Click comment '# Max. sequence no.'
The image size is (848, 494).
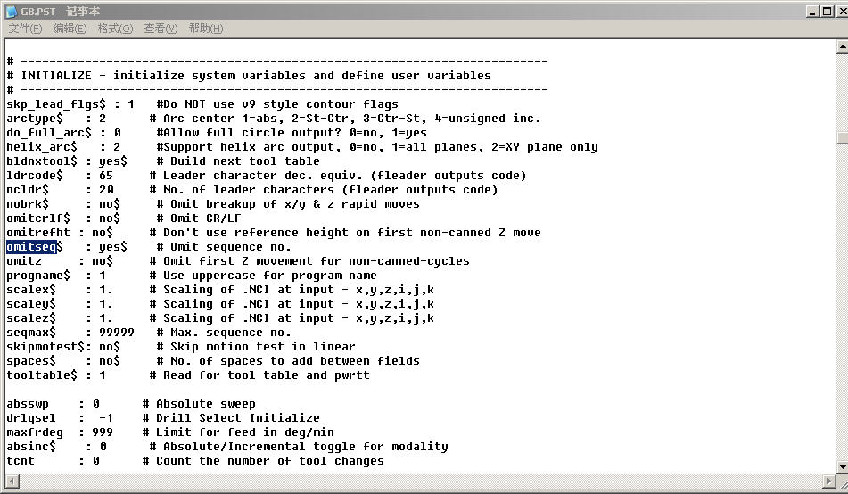pos(224,333)
